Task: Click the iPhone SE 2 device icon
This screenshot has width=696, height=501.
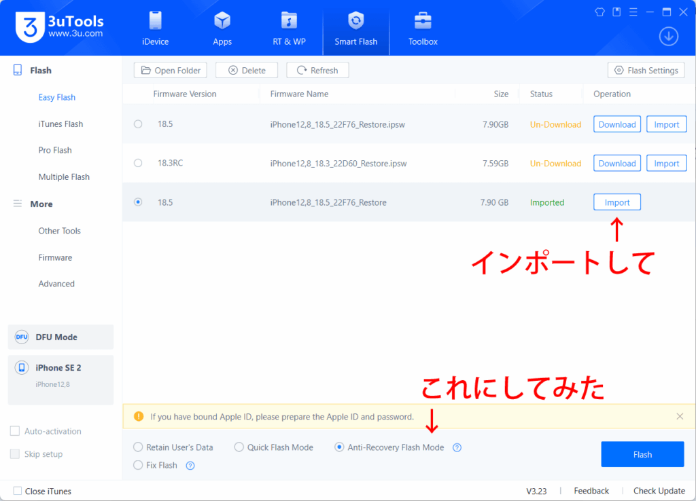Action: click(x=22, y=367)
